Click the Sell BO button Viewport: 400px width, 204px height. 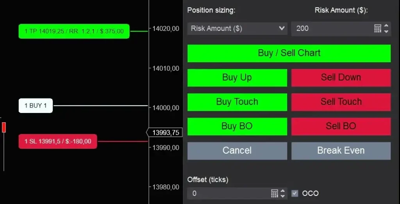click(341, 126)
